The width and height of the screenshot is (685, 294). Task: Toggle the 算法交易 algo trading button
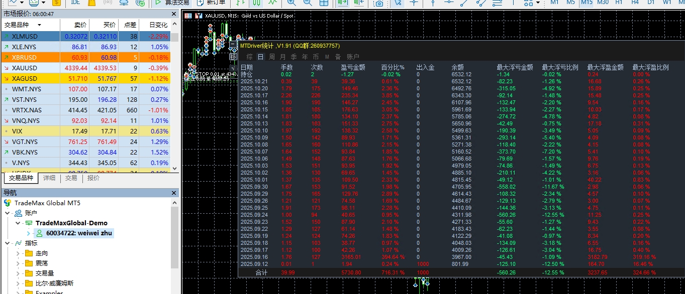[x=171, y=3]
